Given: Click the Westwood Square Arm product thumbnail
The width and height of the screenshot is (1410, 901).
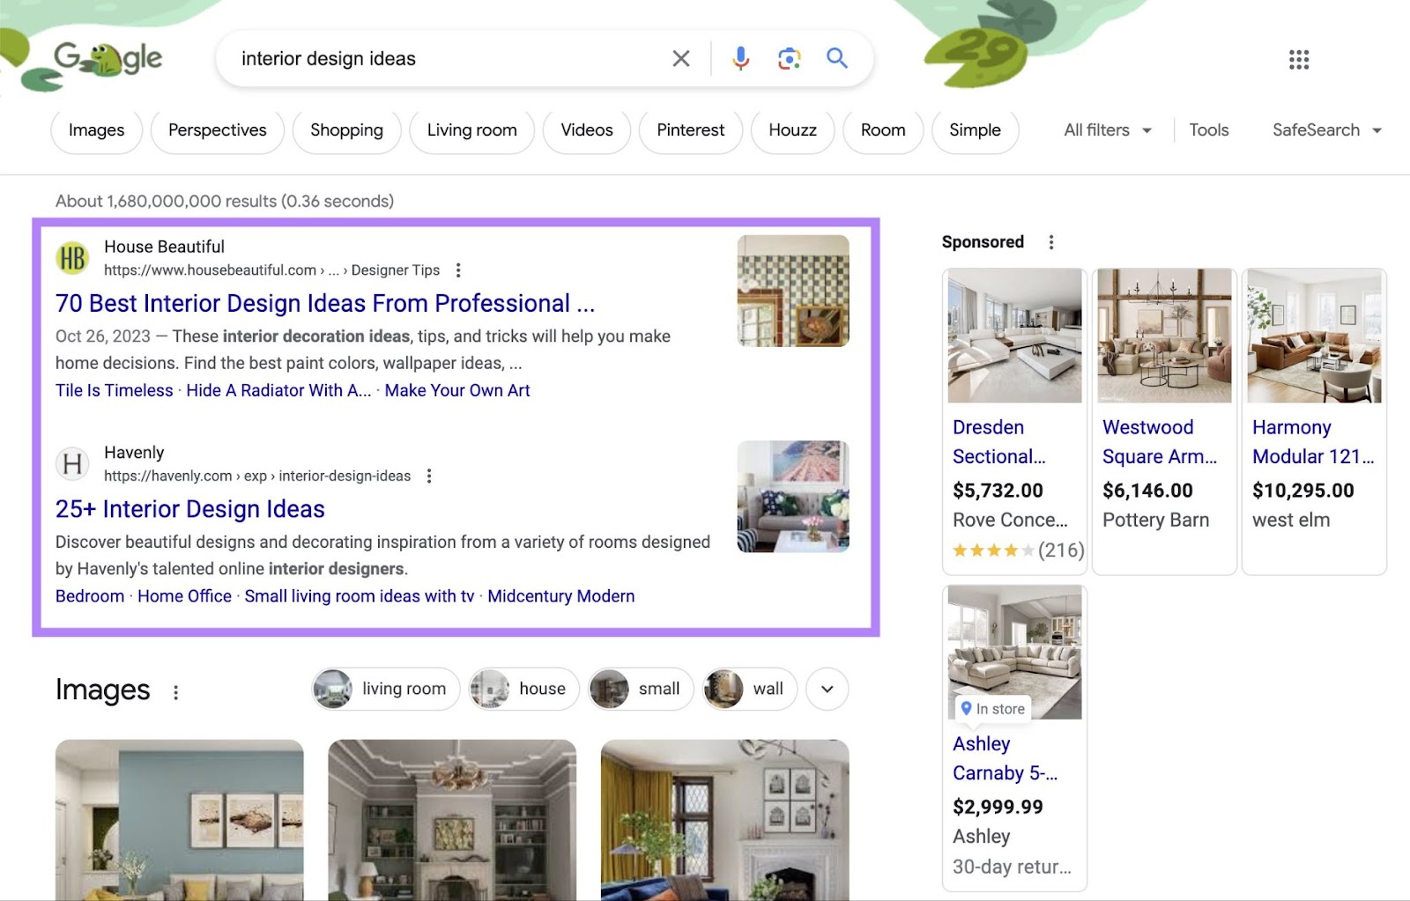Looking at the screenshot, I should (1163, 336).
